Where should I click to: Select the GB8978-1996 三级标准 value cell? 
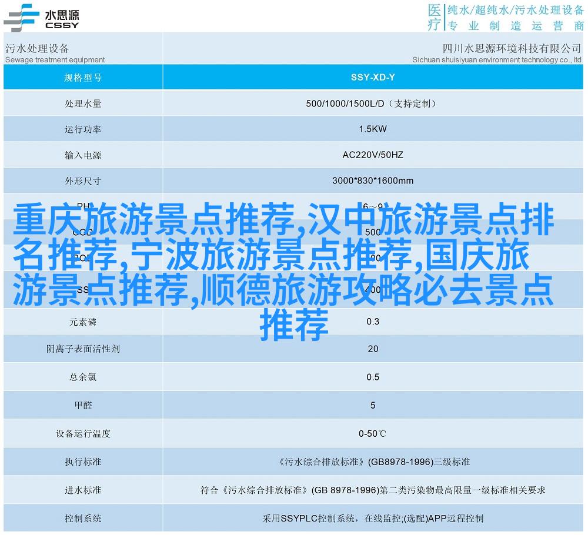point(373,462)
